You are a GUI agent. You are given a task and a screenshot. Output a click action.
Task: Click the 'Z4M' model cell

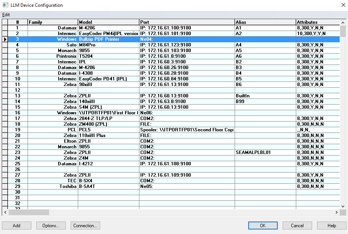click(108, 158)
